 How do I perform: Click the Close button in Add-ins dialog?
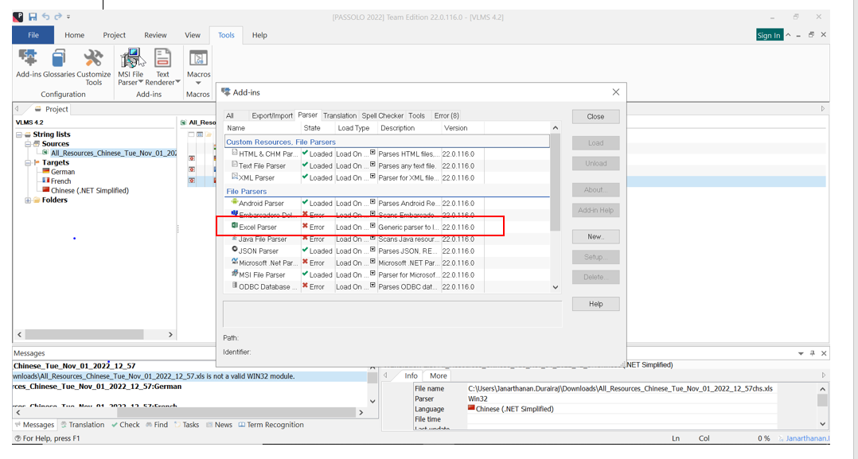595,116
